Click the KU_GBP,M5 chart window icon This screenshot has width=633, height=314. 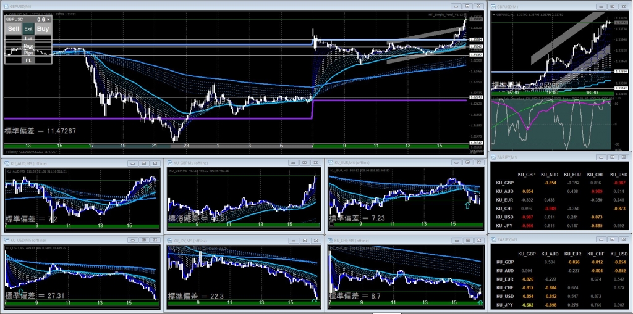pyautogui.click(x=171, y=163)
